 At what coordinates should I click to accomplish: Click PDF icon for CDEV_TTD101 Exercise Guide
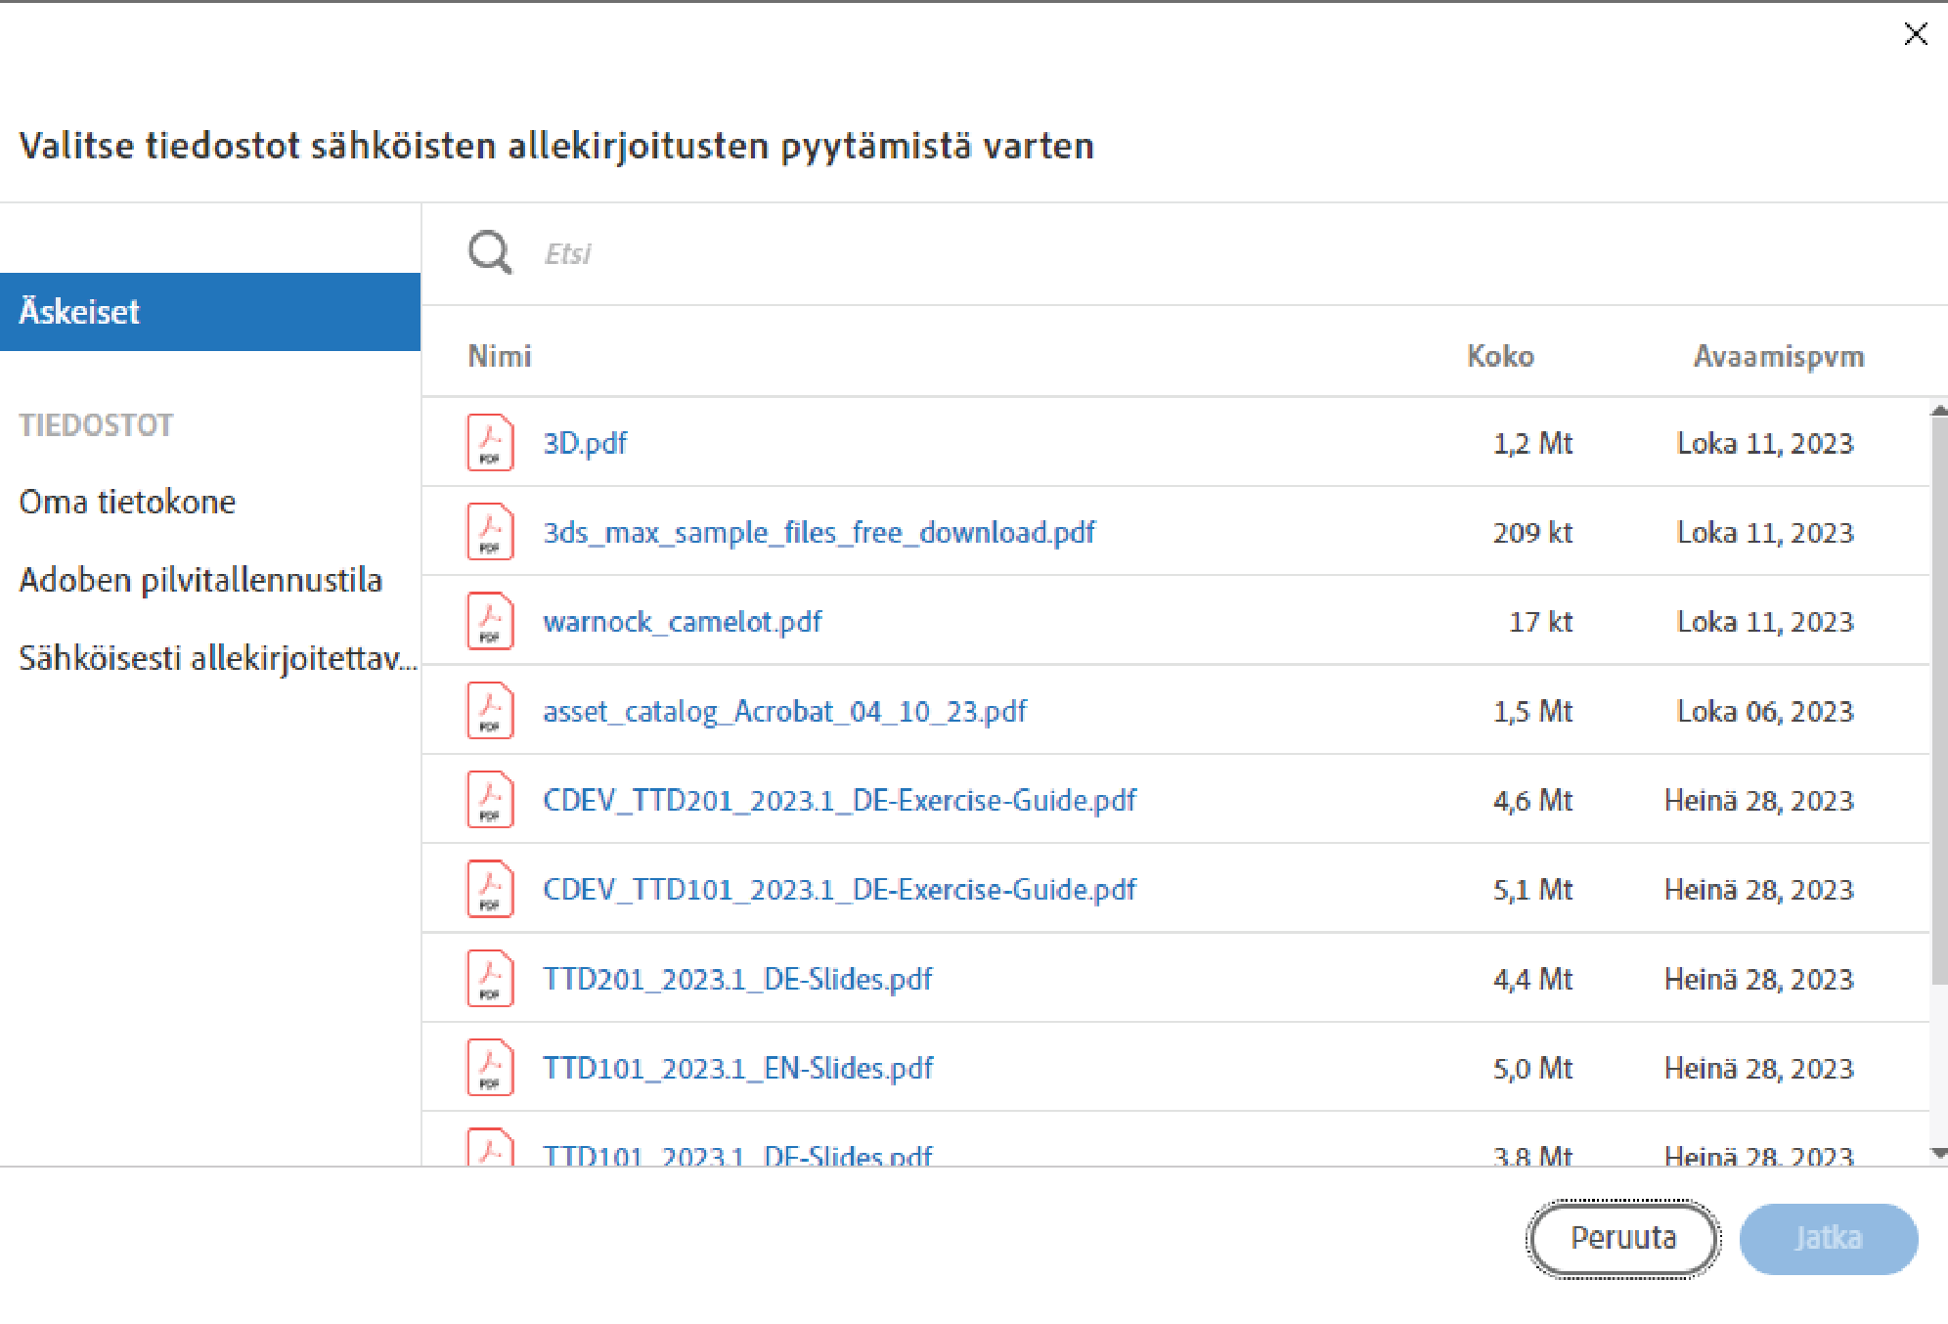tap(490, 889)
